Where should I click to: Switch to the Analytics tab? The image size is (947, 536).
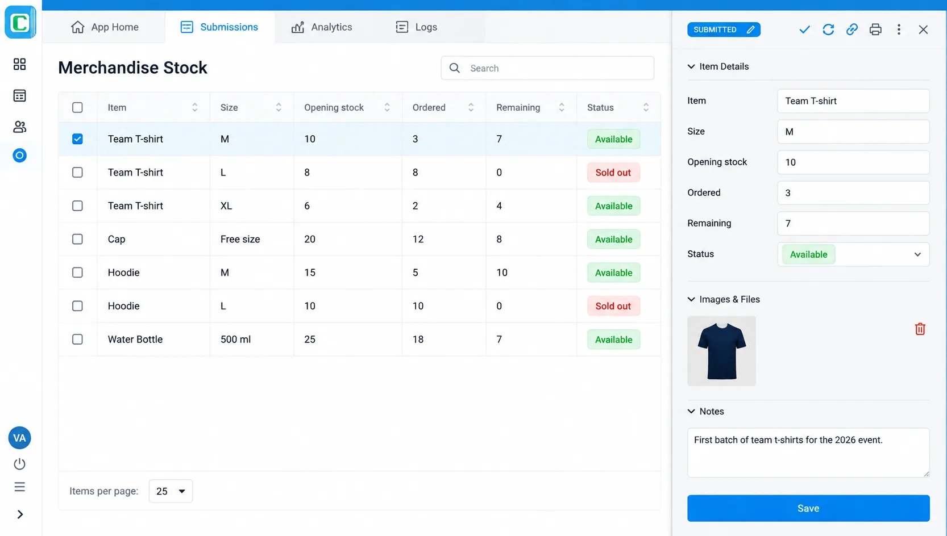click(x=322, y=27)
